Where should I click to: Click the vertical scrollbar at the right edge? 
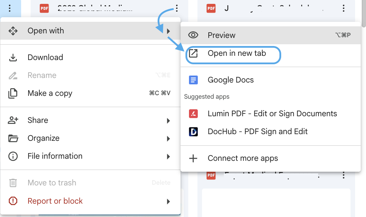coord(364,14)
